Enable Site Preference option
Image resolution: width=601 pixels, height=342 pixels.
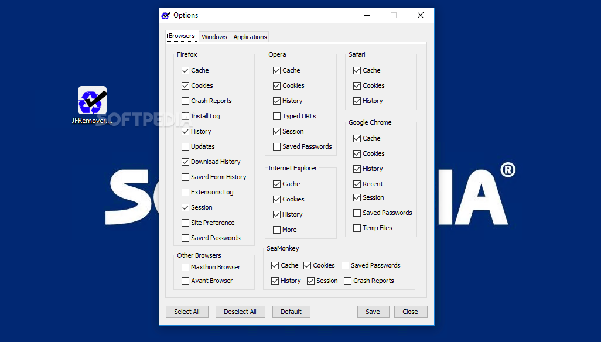tap(185, 223)
